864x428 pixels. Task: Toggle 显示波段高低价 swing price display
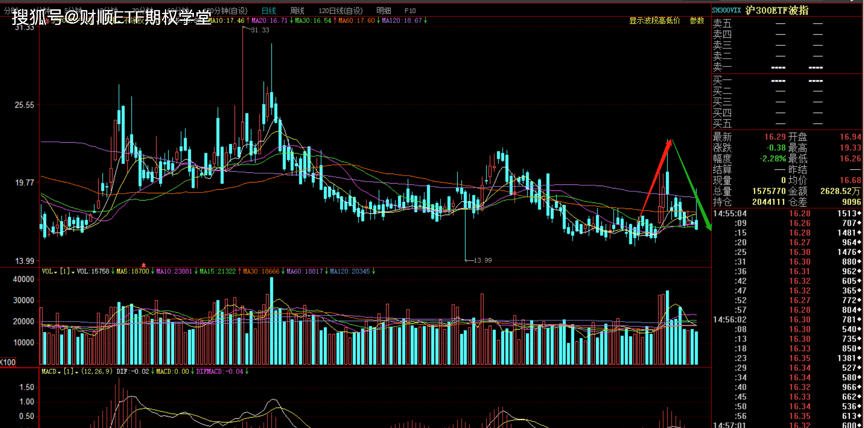click(x=654, y=20)
